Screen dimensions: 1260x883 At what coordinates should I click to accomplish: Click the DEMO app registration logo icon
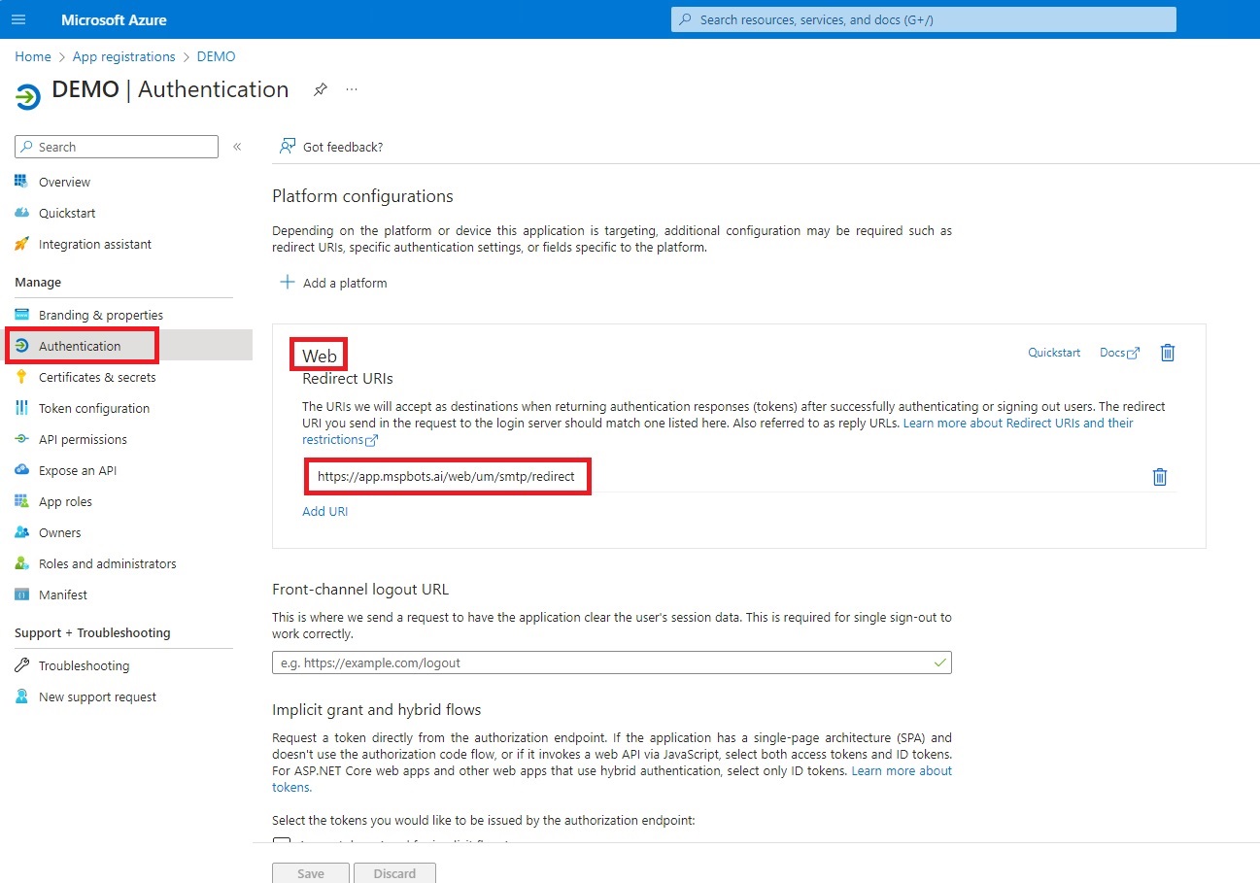[x=28, y=96]
